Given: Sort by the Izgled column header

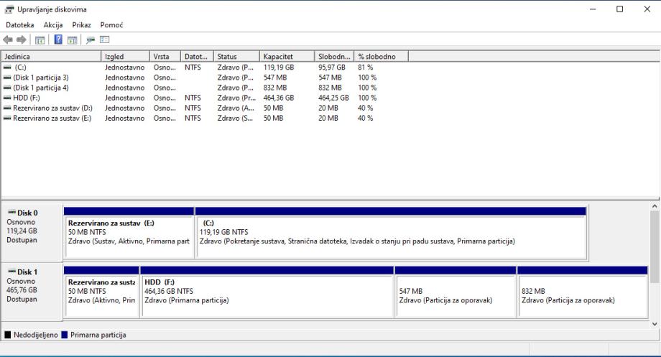Looking at the screenshot, I should click(x=125, y=57).
